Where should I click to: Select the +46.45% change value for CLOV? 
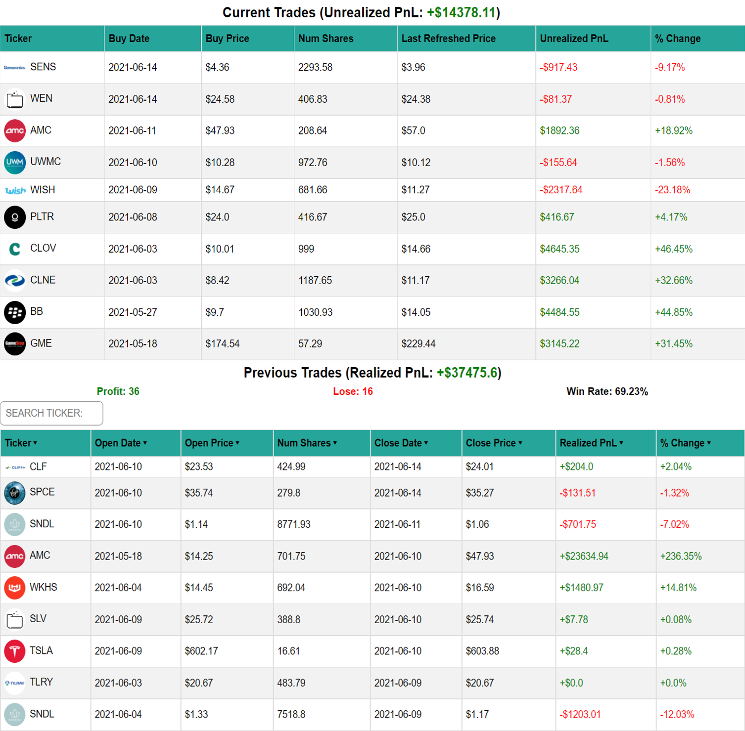click(x=674, y=249)
